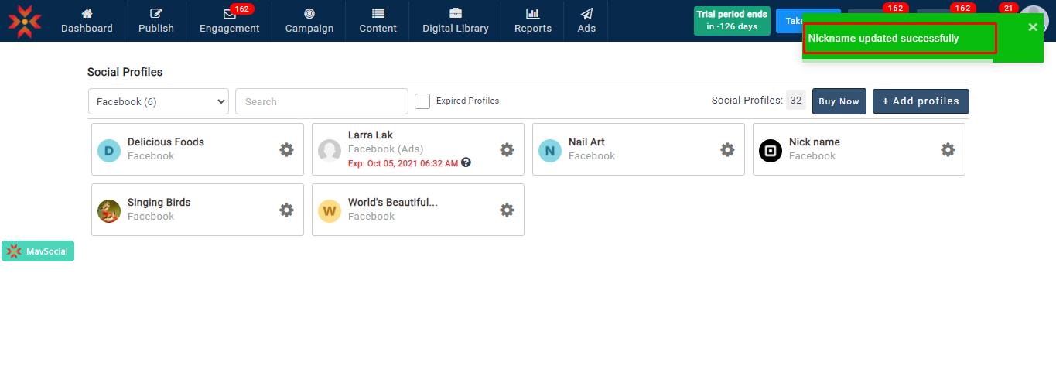The height and width of the screenshot is (369, 1056).
Task: Open the Dashboard menu
Action: coord(87,21)
